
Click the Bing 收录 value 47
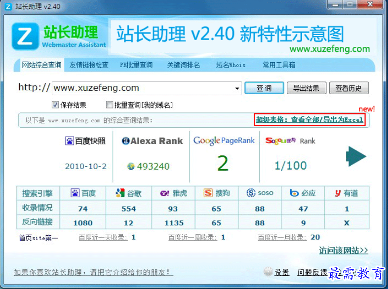(303, 209)
